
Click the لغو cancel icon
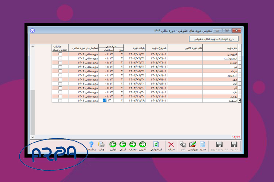point(183,145)
